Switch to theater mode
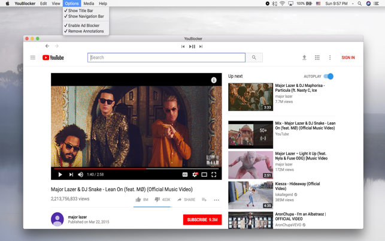The width and height of the screenshot is (385, 241). click(x=204, y=174)
